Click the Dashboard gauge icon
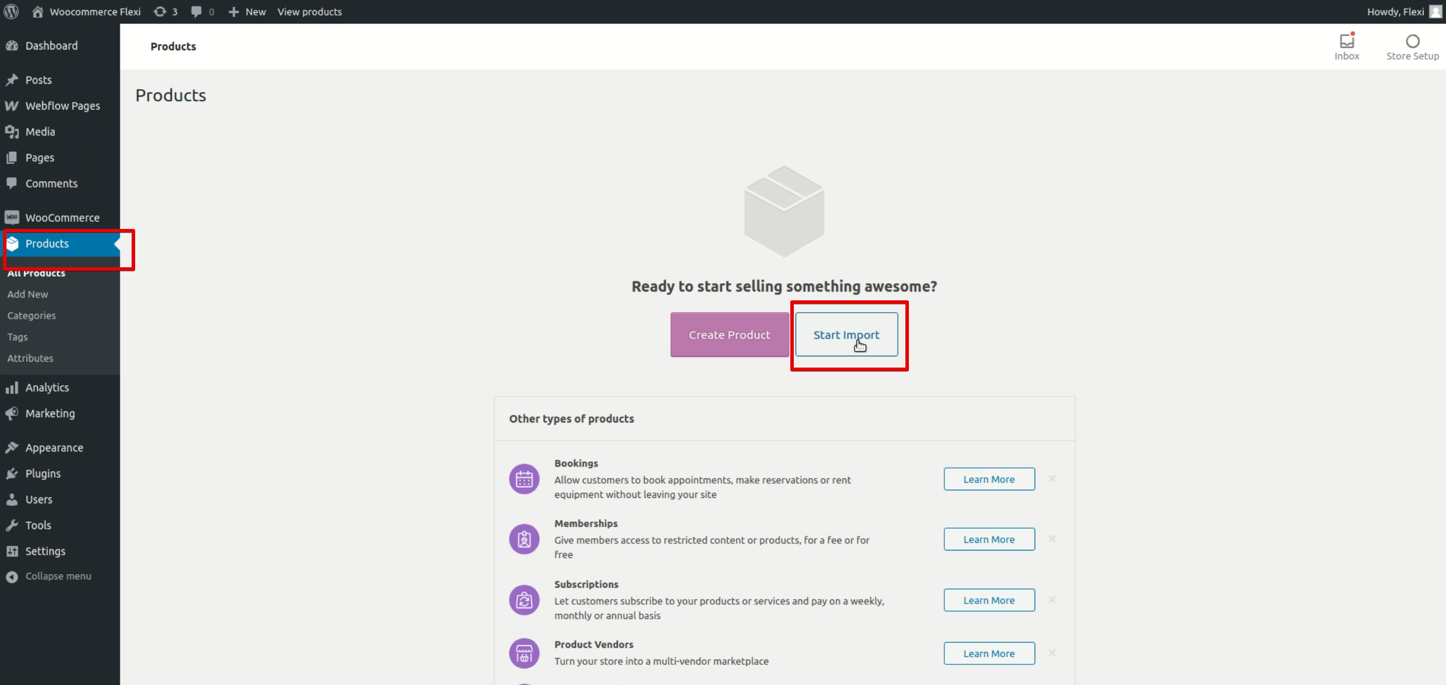The width and height of the screenshot is (1446, 685). tap(12, 45)
